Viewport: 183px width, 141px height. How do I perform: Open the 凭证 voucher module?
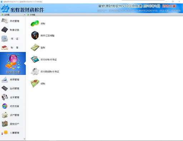(13, 39)
